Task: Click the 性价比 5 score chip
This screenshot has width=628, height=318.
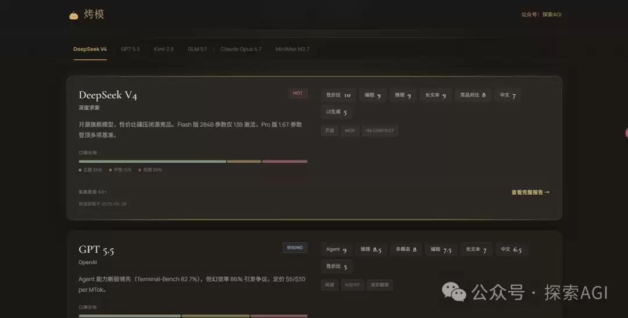Action: pyautogui.click(x=337, y=266)
